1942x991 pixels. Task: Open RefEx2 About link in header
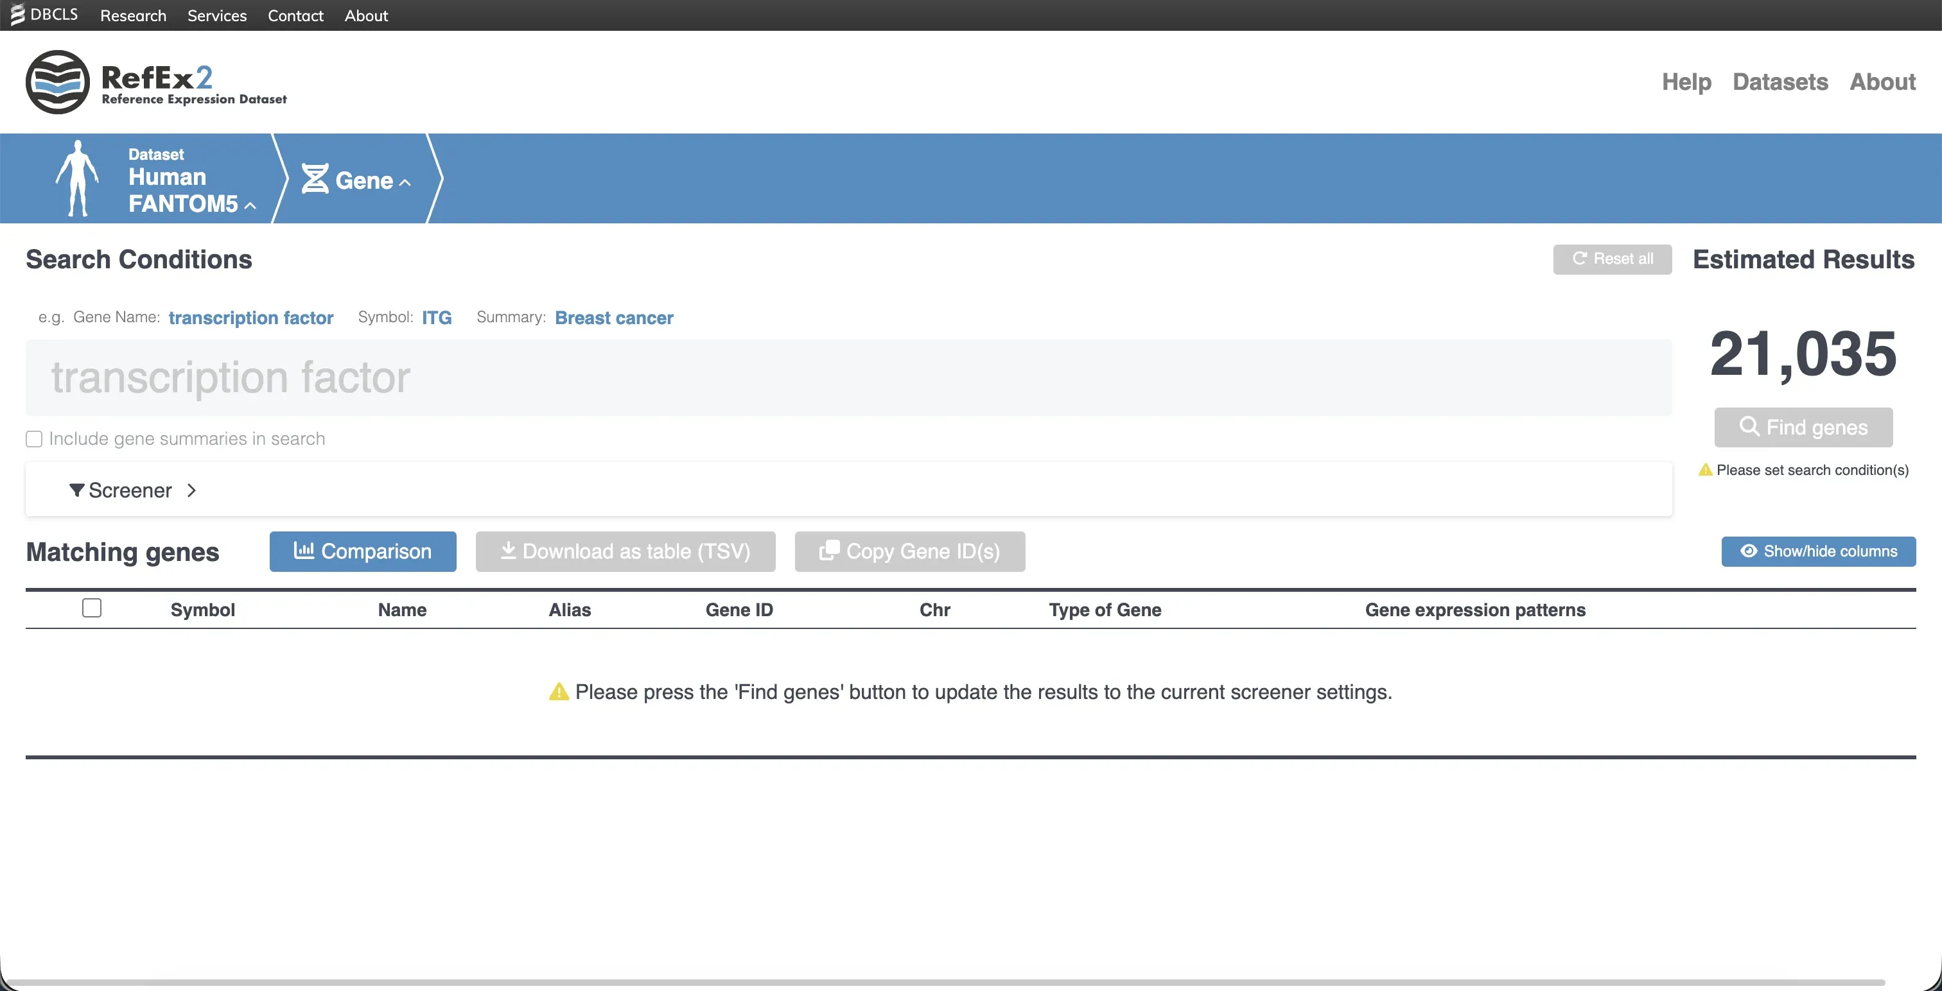(x=1882, y=82)
